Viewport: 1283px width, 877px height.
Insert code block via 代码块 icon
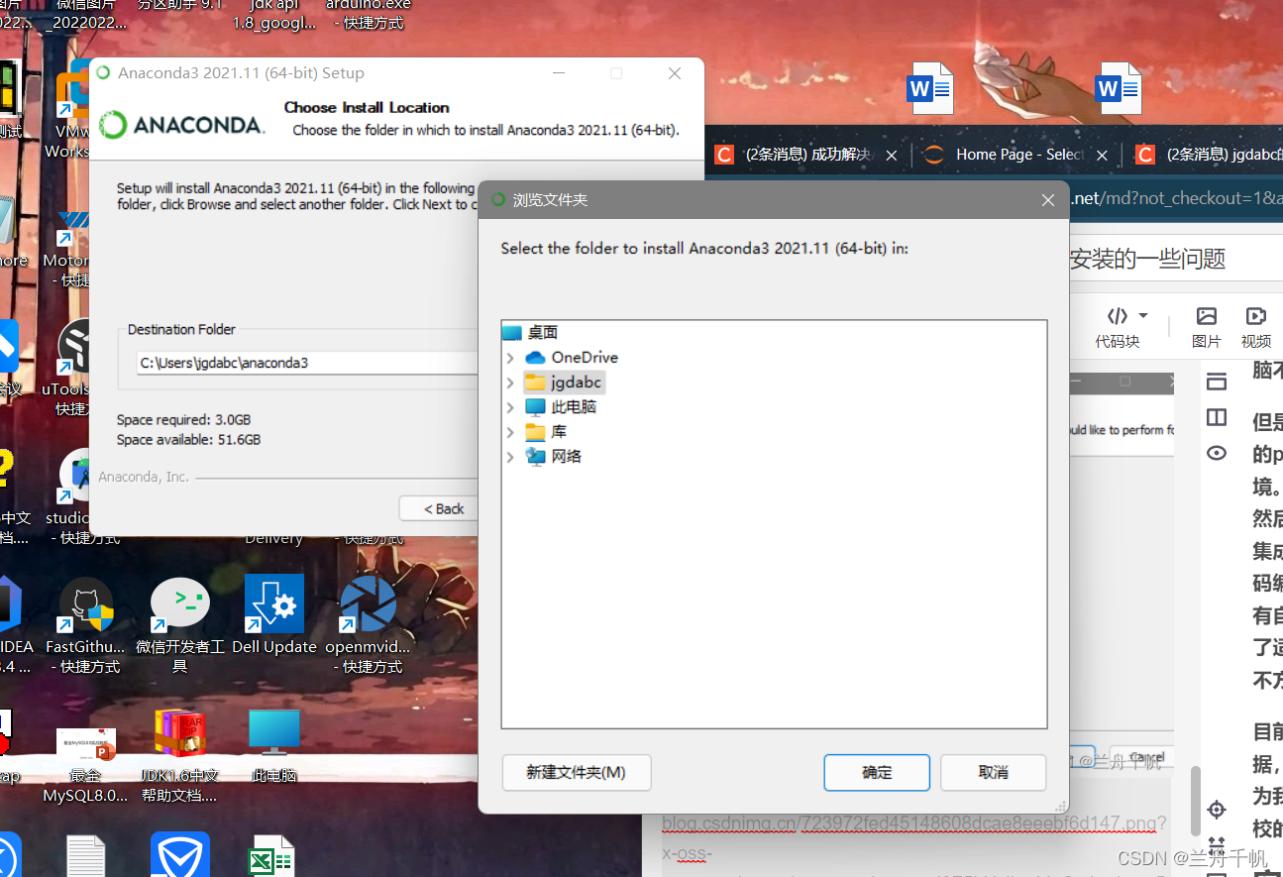pyautogui.click(x=1118, y=316)
